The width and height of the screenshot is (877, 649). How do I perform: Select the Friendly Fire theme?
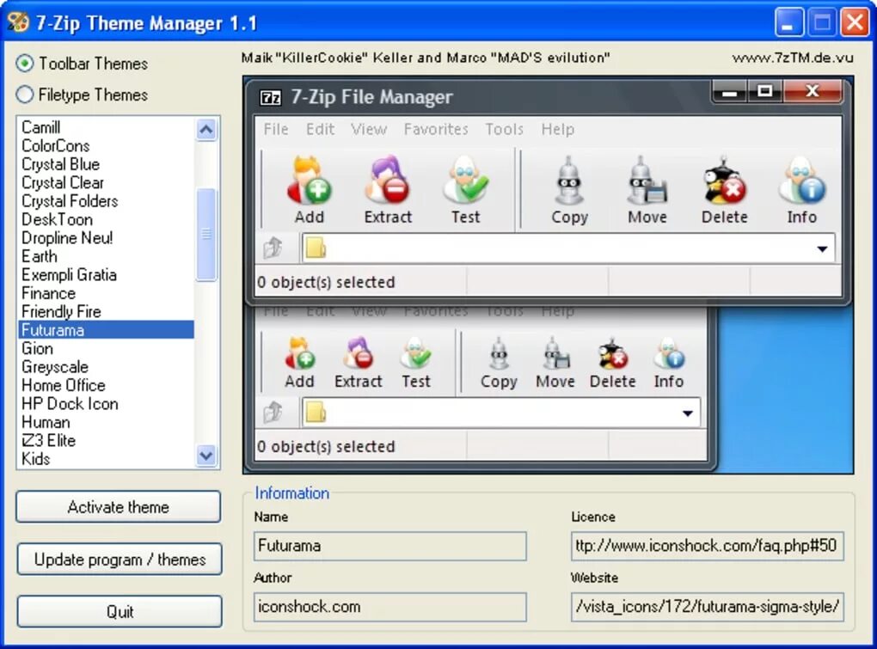(107, 312)
